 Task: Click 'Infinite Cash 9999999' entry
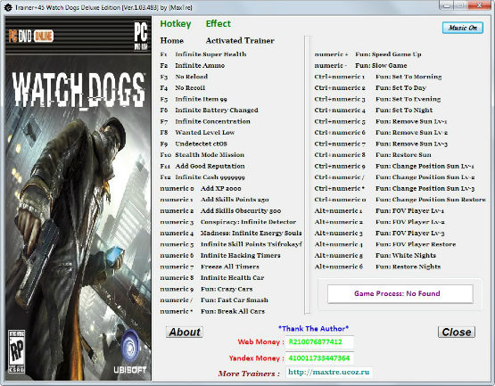[x=210, y=177]
